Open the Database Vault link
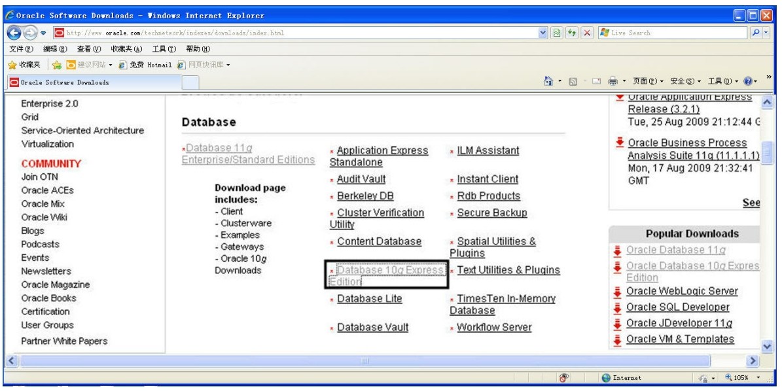This screenshot has width=782, height=391. [372, 328]
